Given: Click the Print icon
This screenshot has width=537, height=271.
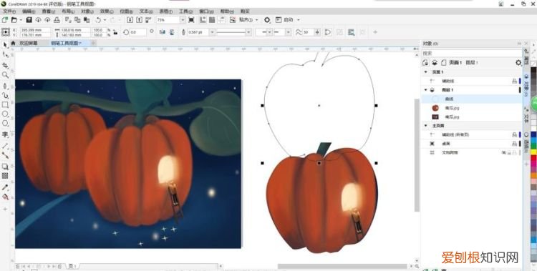Looking at the screenshot, I should click(57, 20).
